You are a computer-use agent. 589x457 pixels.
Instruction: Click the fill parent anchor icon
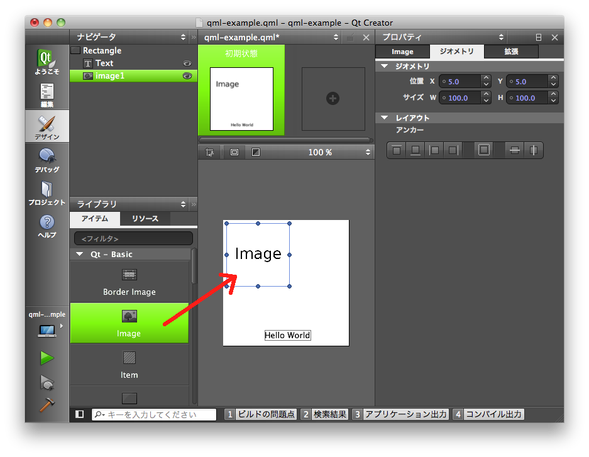pyautogui.click(x=483, y=150)
